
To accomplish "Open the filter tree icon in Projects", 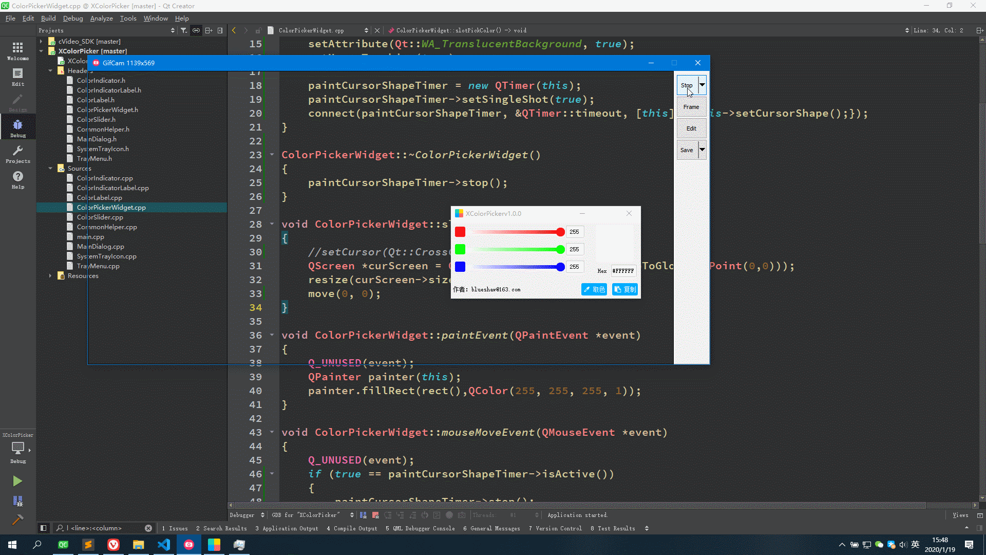I will [184, 30].
